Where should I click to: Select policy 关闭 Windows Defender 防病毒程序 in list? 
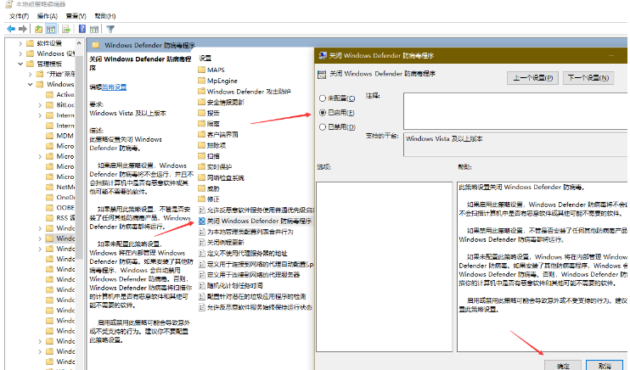256,221
